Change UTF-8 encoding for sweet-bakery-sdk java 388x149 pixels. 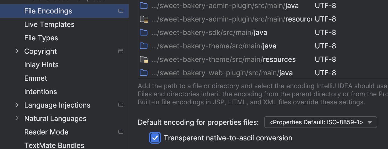pyautogui.click(x=325, y=33)
